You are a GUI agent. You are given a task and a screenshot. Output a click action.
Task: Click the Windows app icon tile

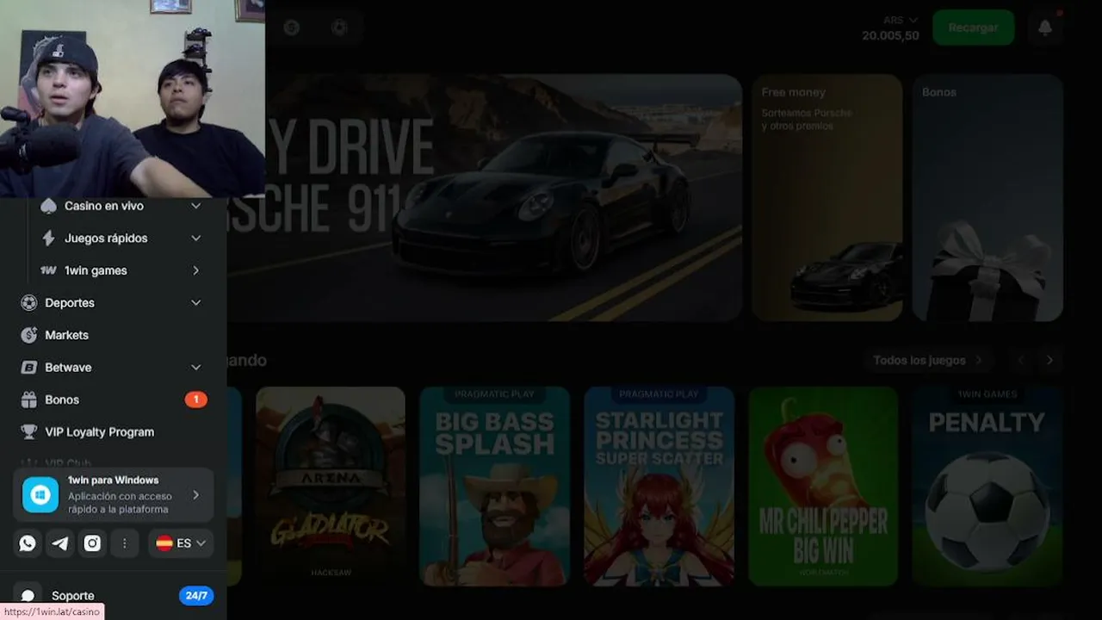click(40, 495)
